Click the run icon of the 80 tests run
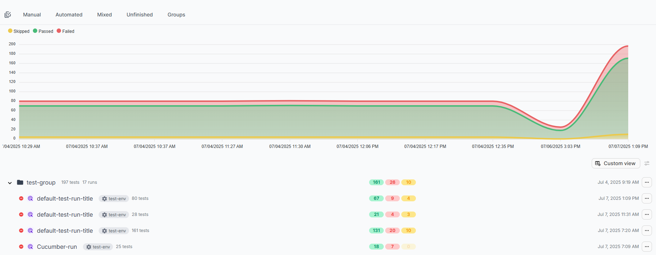Image resolution: width=656 pixels, height=255 pixels. pos(30,198)
